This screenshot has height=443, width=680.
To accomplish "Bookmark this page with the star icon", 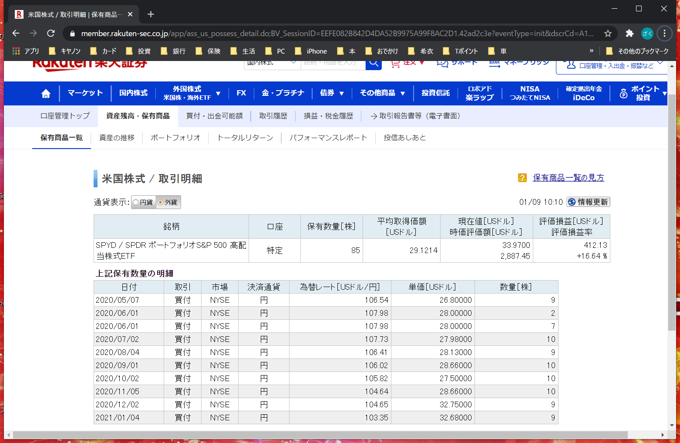I will pyautogui.click(x=608, y=33).
